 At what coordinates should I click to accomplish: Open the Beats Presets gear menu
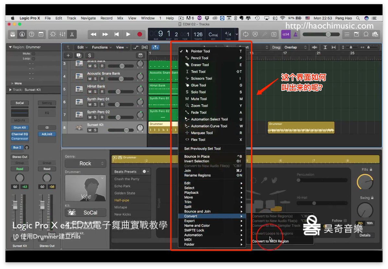[x=146, y=171]
